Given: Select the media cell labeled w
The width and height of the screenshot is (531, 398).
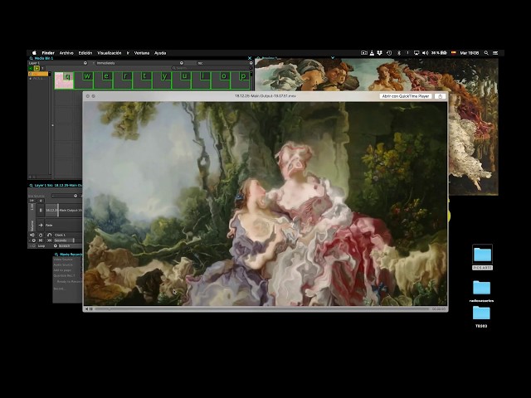Looking at the screenshot, I should [84, 80].
